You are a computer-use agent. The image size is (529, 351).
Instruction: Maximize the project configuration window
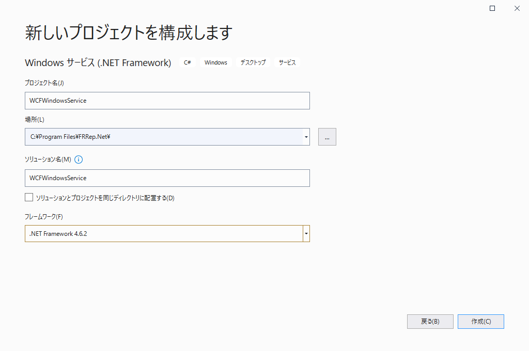[x=492, y=8]
